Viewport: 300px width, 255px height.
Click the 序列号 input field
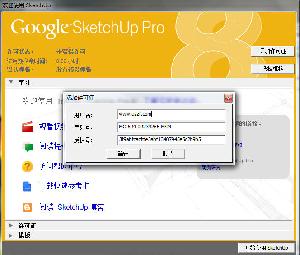click(x=171, y=127)
